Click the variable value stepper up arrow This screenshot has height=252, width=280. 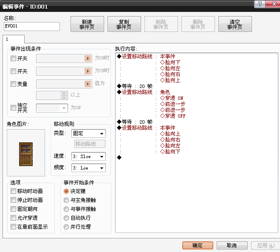click(x=64, y=93)
